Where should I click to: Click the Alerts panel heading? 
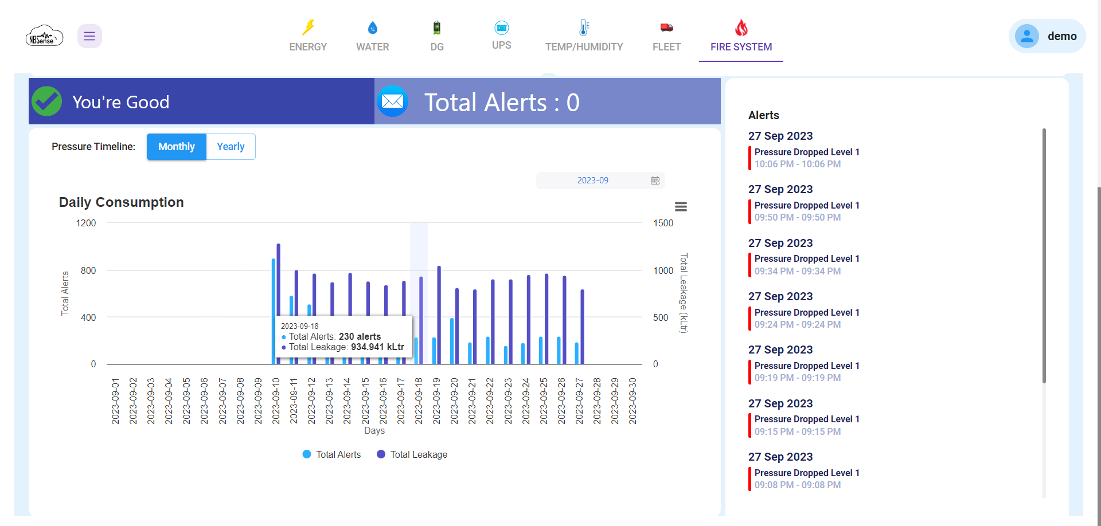point(764,115)
